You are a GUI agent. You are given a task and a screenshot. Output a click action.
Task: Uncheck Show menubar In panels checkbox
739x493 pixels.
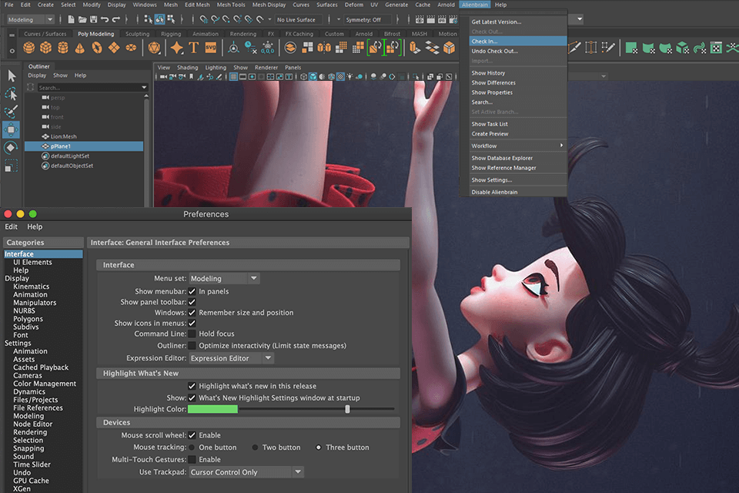click(192, 291)
